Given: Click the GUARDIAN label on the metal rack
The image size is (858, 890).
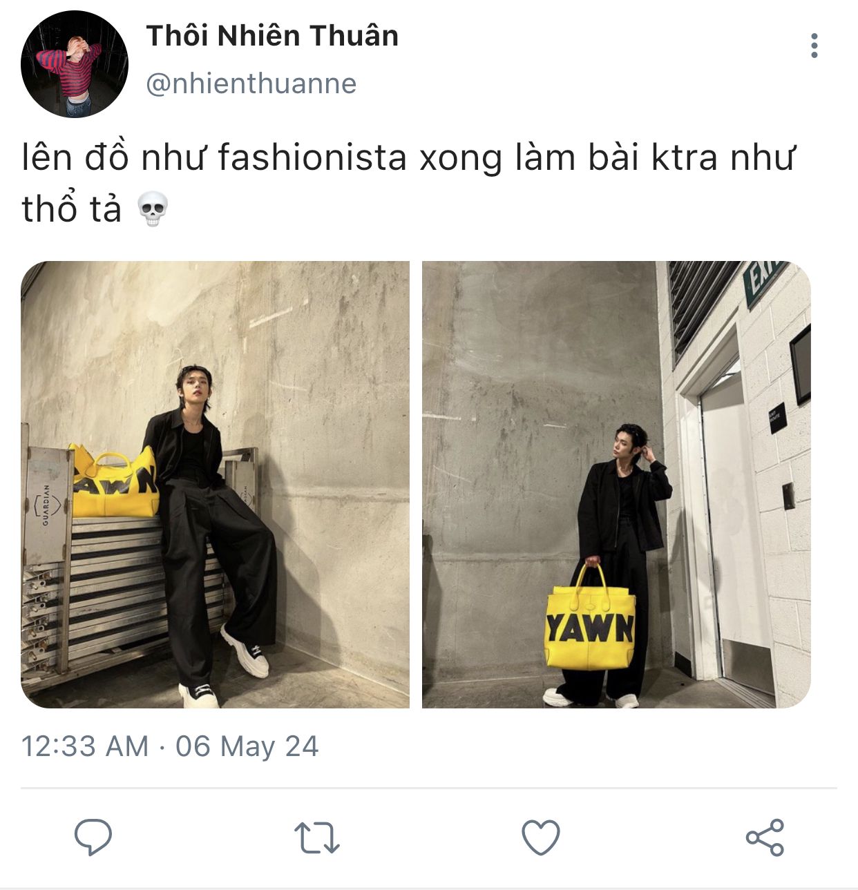Looking at the screenshot, I should (x=46, y=505).
